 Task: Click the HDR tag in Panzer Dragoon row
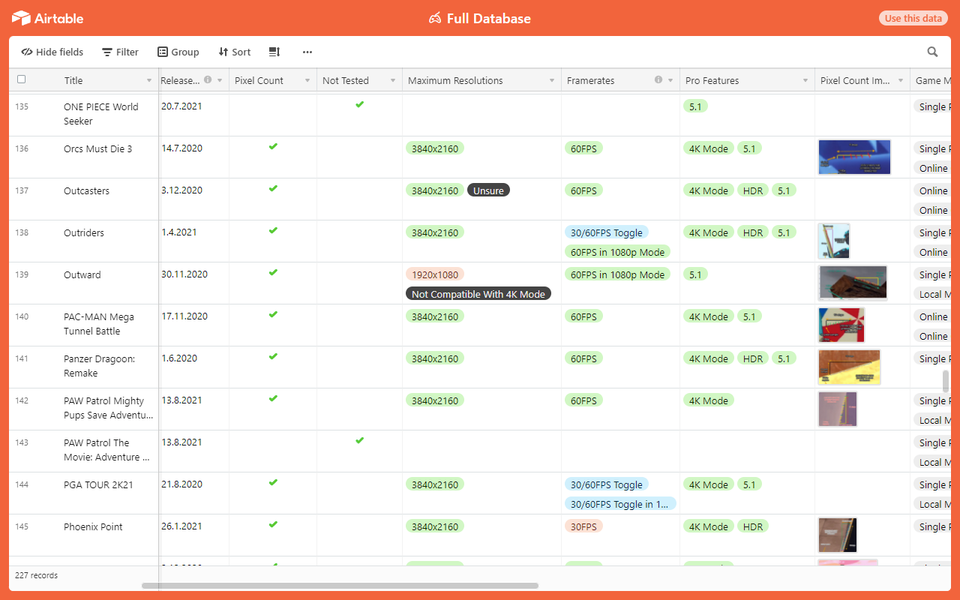[x=753, y=358]
